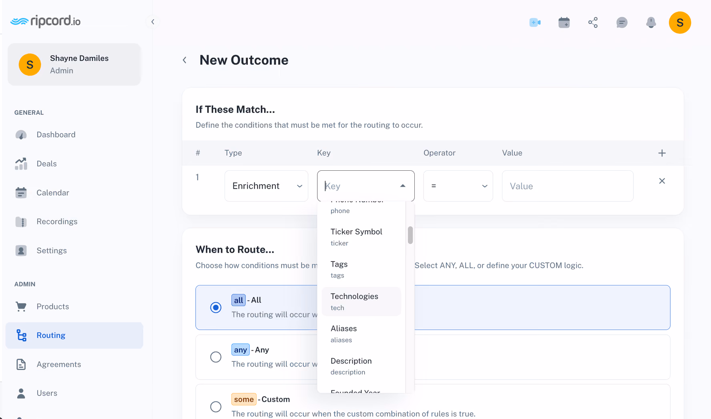Select the Custom routing radio button
Image resolution: width=711 pixels, height=419 pixels.
[x=216, y=407]
